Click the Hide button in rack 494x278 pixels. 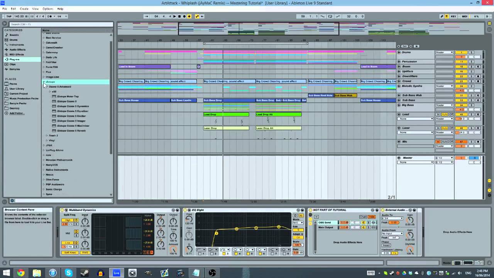tap(372, 217)
